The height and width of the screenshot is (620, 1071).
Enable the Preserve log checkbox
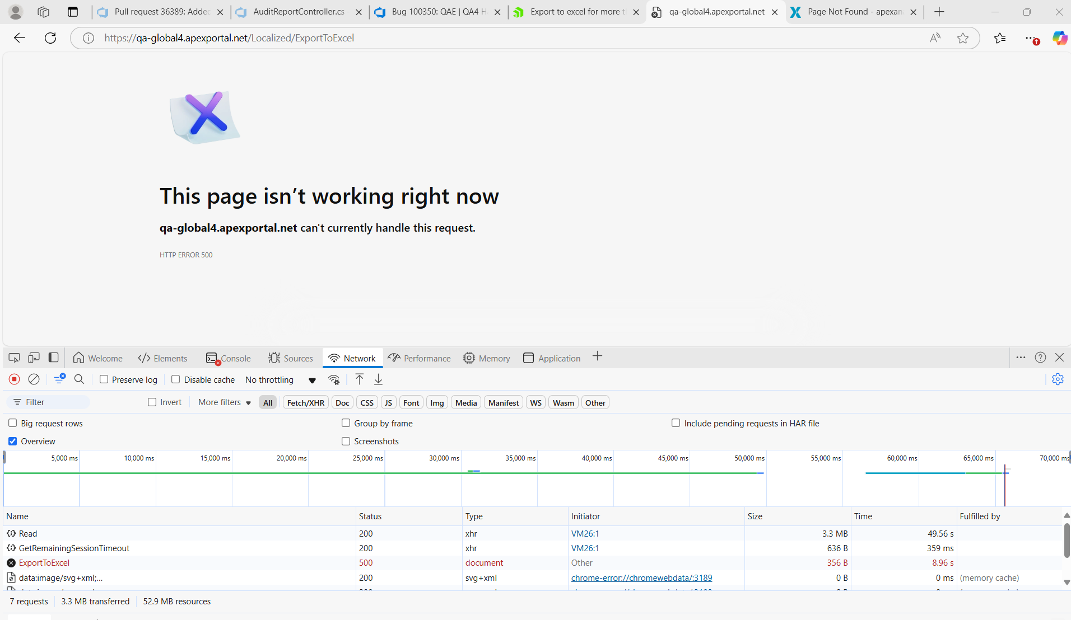[x=104, y=379]
